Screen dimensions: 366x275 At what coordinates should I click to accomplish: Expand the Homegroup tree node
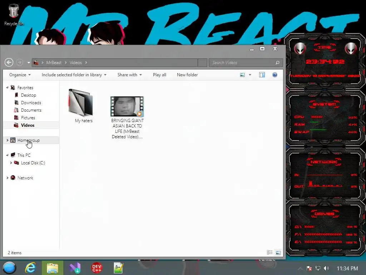click(x=8, y=140)
